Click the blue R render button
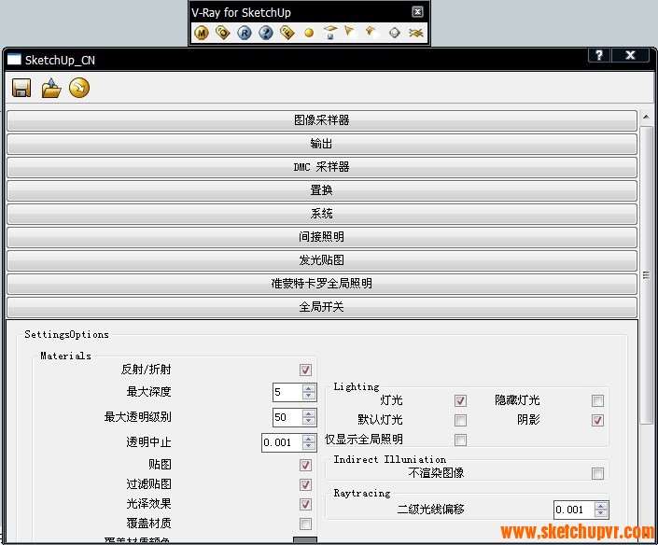 click(245, 33)
